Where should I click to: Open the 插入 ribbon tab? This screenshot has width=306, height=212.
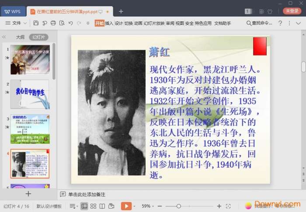pos(109,23)
